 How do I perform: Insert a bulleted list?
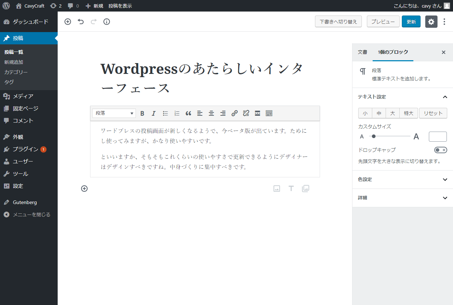pos(165,113)
